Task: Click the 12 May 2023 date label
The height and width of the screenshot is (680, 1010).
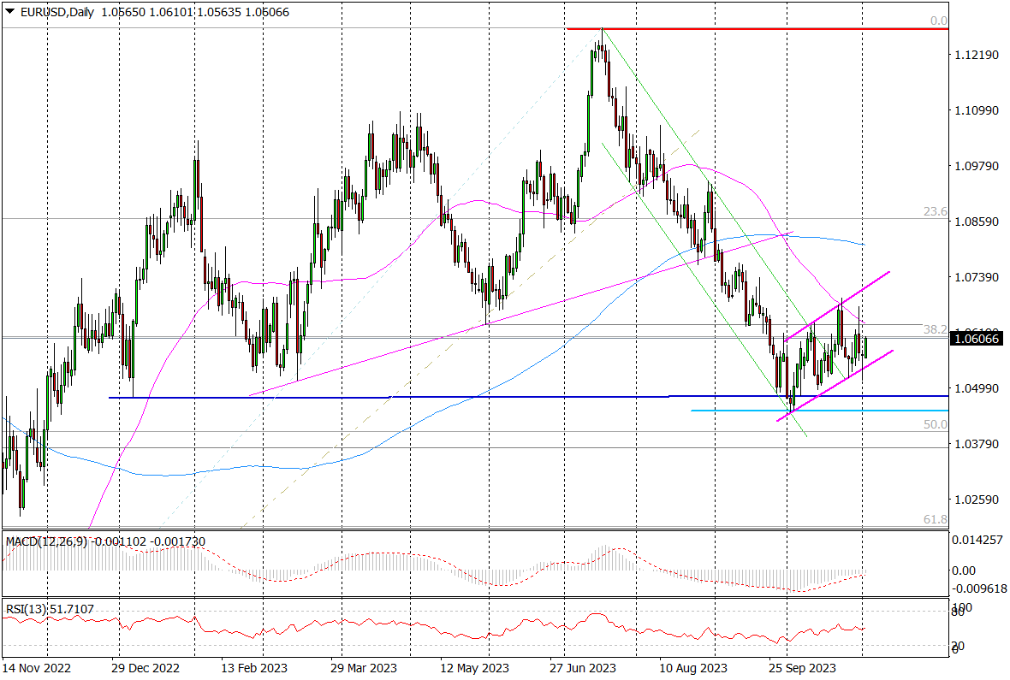Action: pyautogui.click(x=475, y=668)
